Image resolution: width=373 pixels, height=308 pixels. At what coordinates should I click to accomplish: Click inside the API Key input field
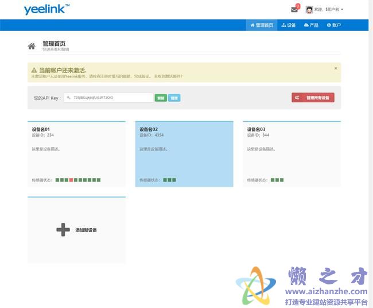coord(108,98)
